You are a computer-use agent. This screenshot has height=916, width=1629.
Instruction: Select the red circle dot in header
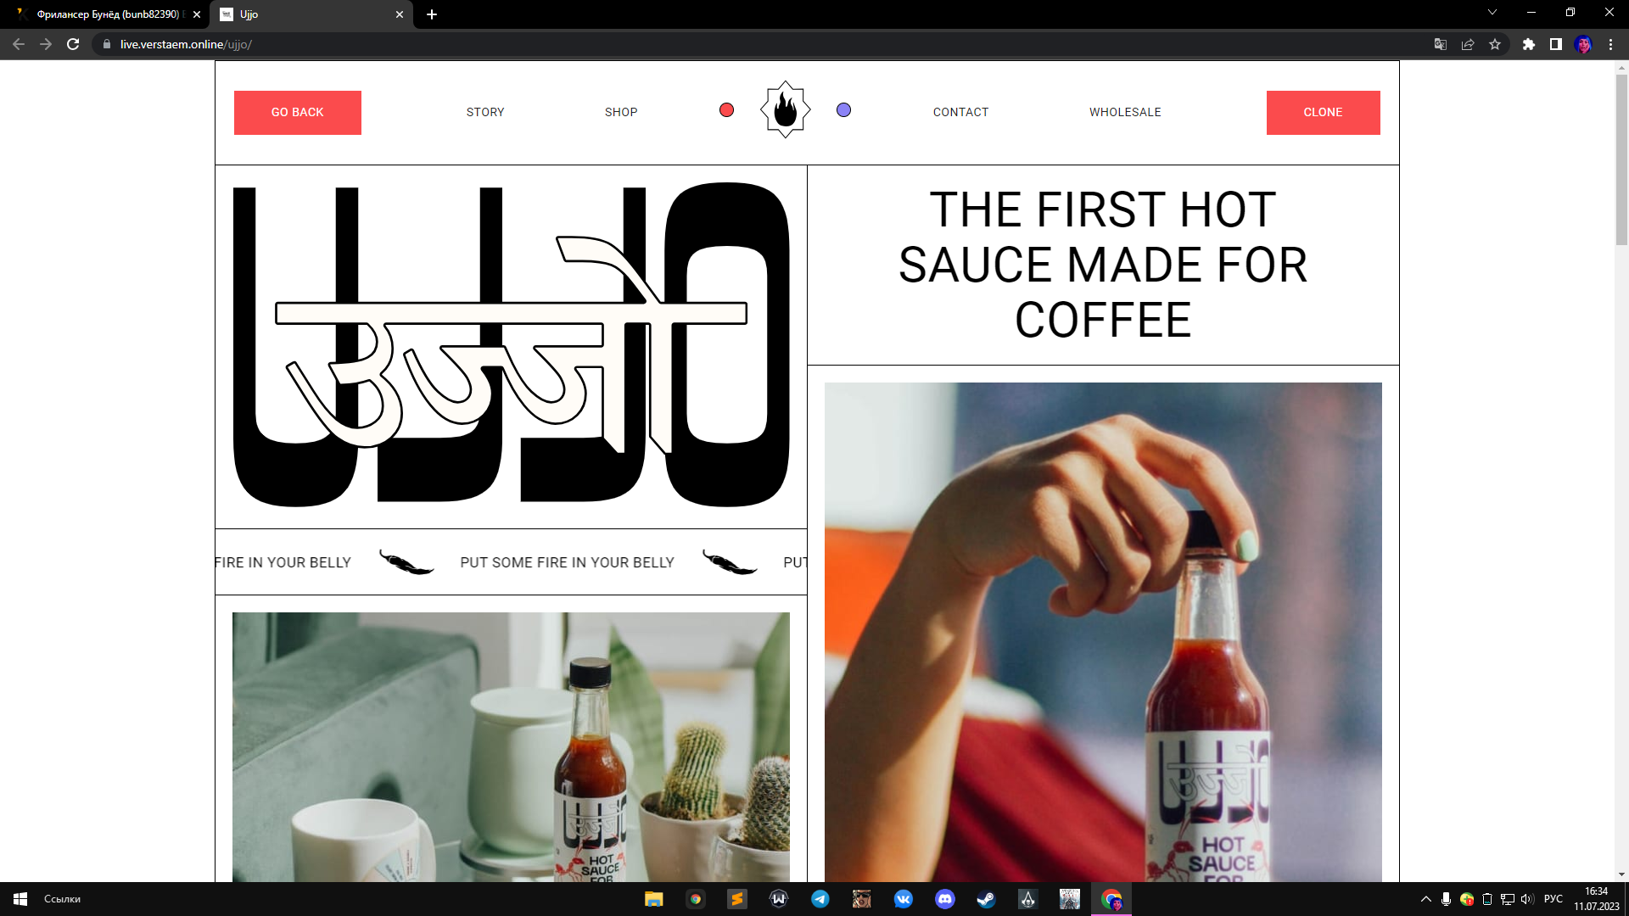pos(726,110)
